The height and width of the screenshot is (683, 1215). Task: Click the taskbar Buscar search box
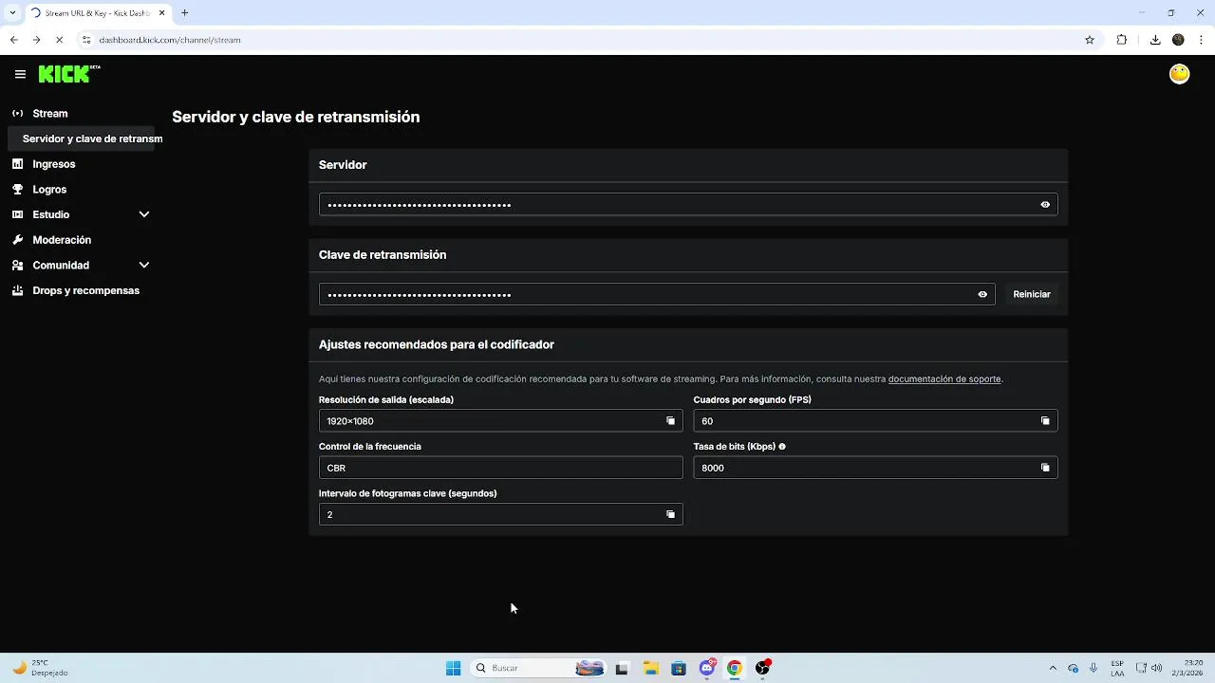(538, 668)
